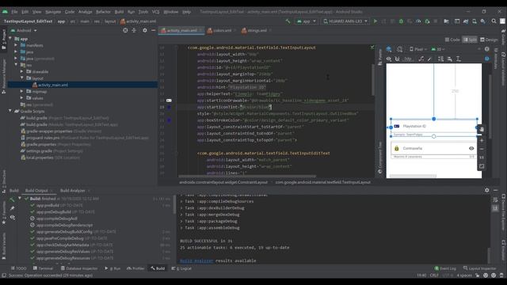Collapse the layout folder
Image resolution: width=507 pixels, height=285 pixels.
pyautogui.click(x=21, y=78)
